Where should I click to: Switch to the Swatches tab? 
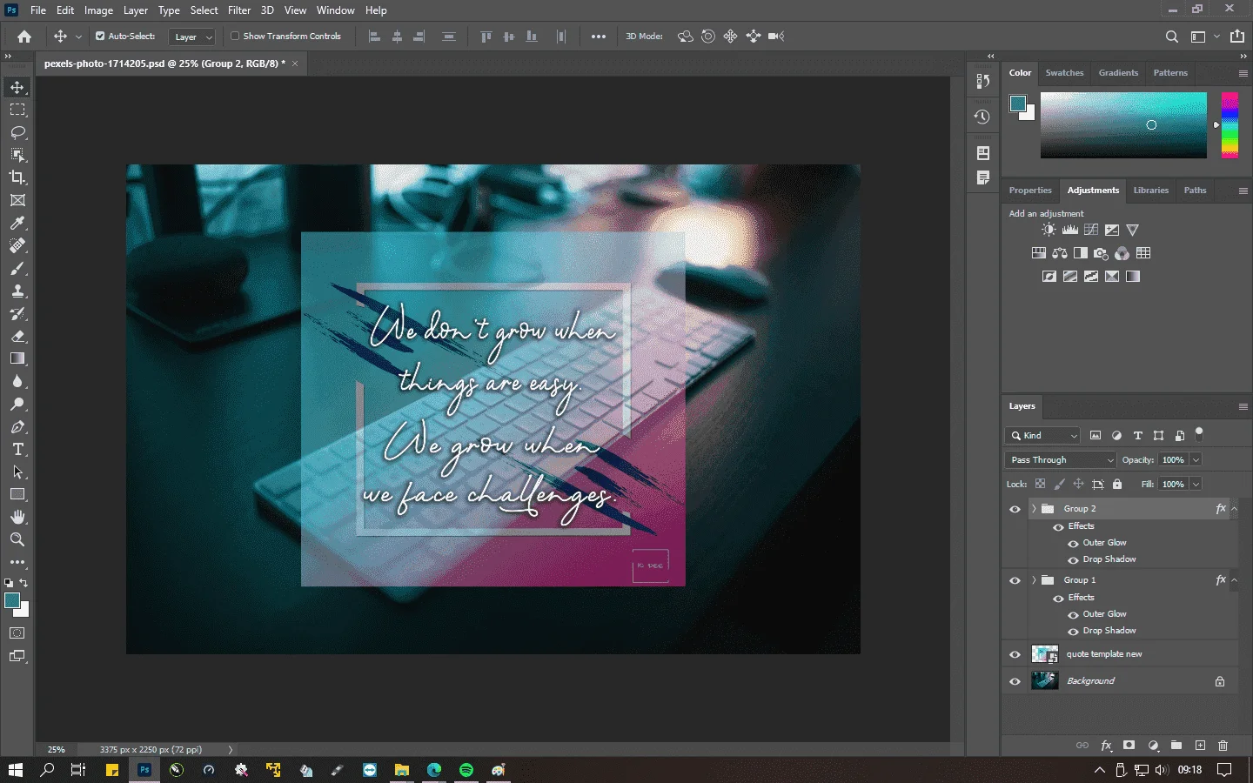tap(1064, 73)
